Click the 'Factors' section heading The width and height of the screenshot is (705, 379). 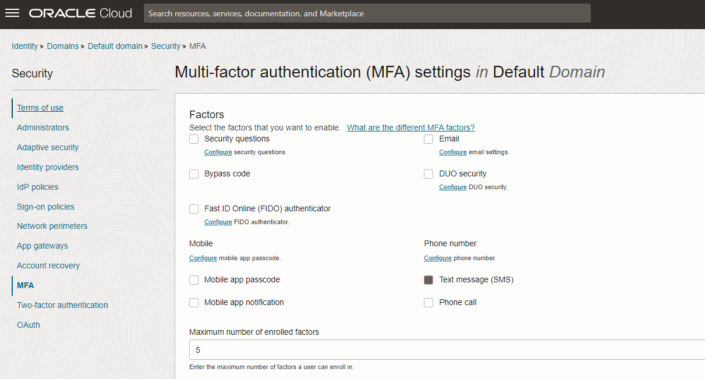pos(207,115)
